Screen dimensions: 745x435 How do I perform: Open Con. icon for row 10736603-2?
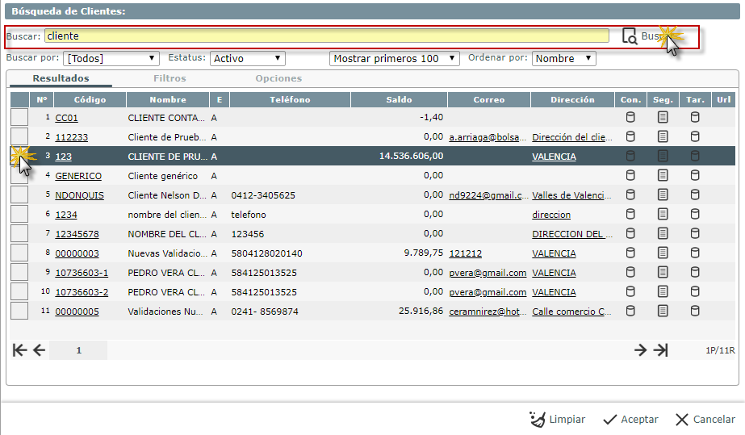tap(630, 291)
